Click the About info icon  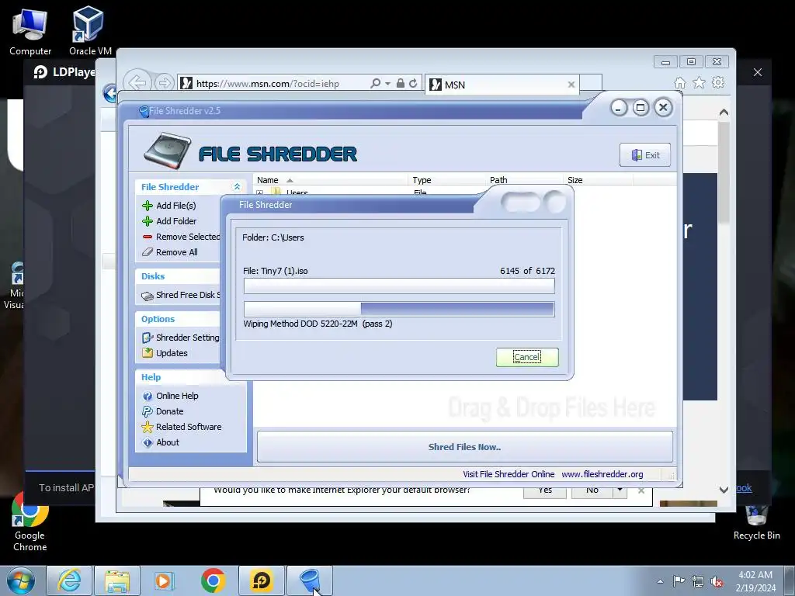(147, 442)
